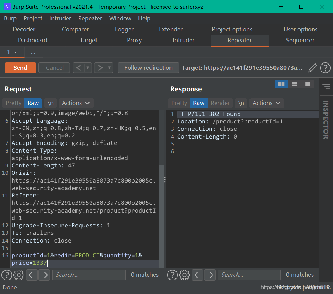The height and width of the screenshot is (294, 333).
Task: Switch to the Target tab
Action: [88, 40]
